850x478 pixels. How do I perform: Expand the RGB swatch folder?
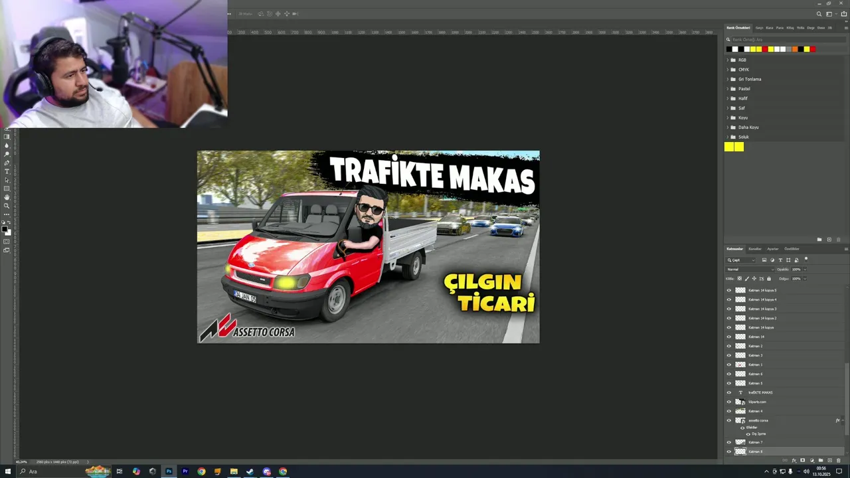pyautogui.click(x=727, y=60)
